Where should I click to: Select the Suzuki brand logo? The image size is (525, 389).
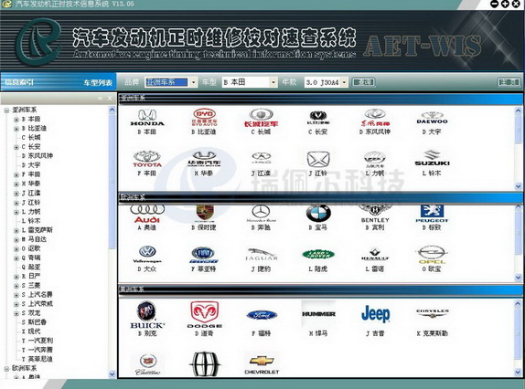coord(432,158)
